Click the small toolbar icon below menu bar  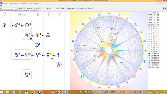pos(1,5)
